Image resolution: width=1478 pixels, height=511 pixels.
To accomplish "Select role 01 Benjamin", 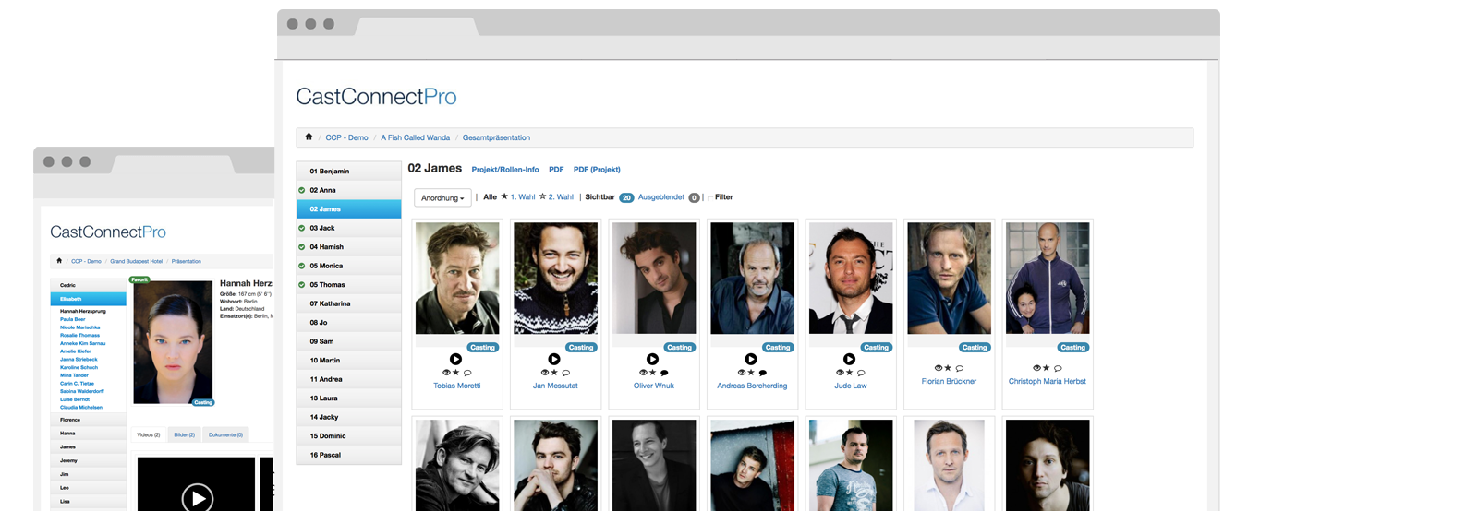I will (348, 171).
